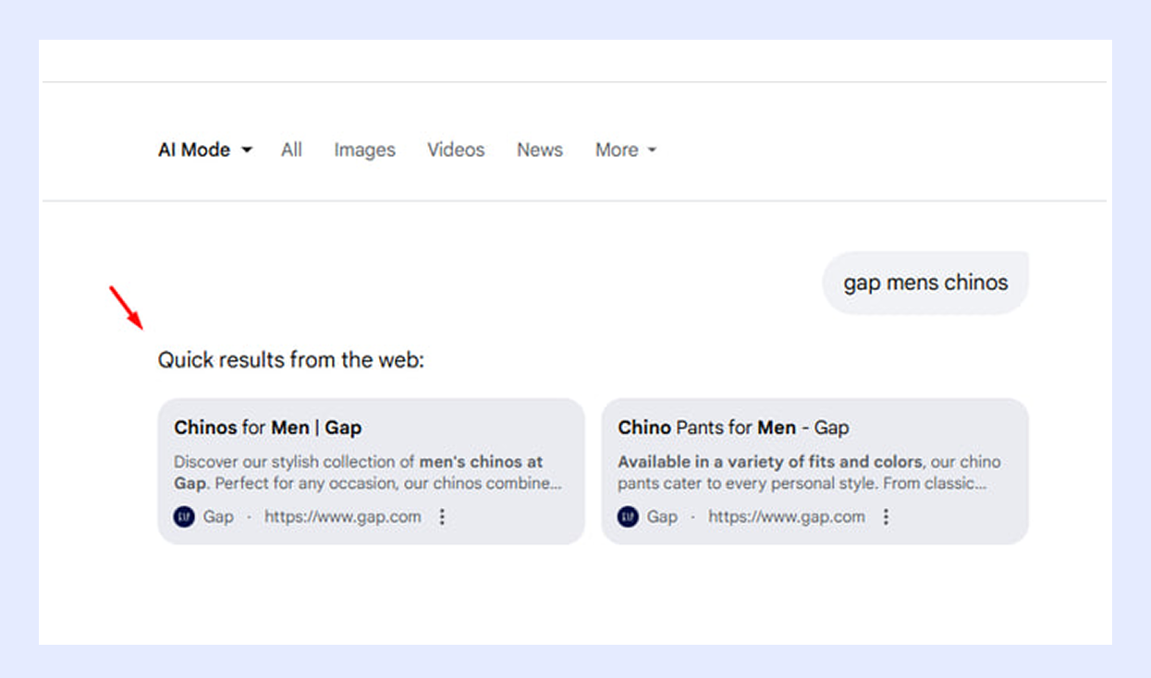Image resolution: width=1151 pixels, height=678 pixels.
Task: Open the Videos tab
Action: coord(456,151)
